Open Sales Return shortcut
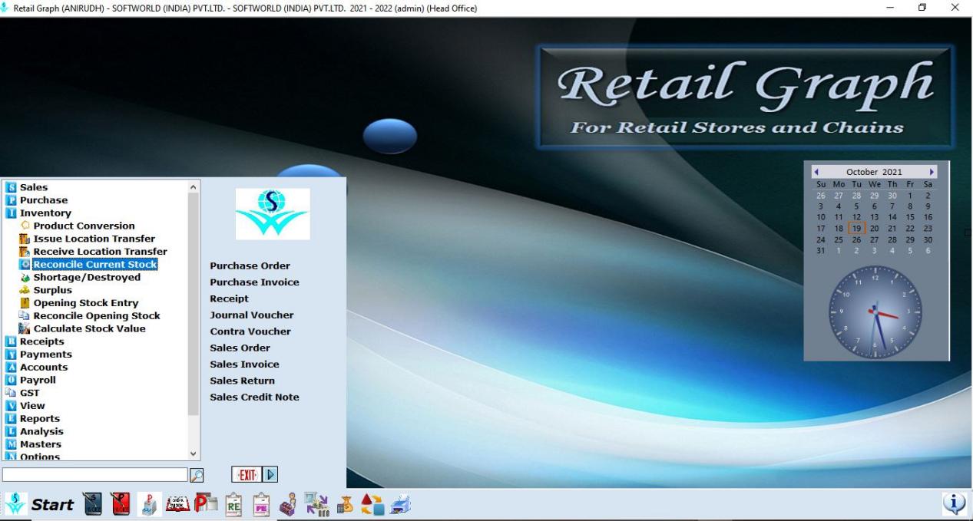Image resolution: width=973 pixels, height=521 pixels. click(242, 381)
